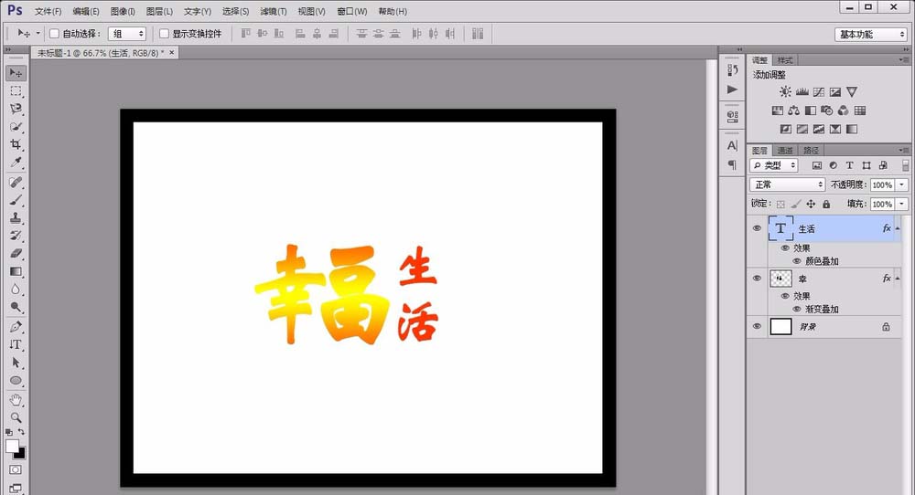Image resolution: width=915 pixels, height=495 pixels.
Task: Enable the Auto-Select checkbox
Action: pos(54,34)
